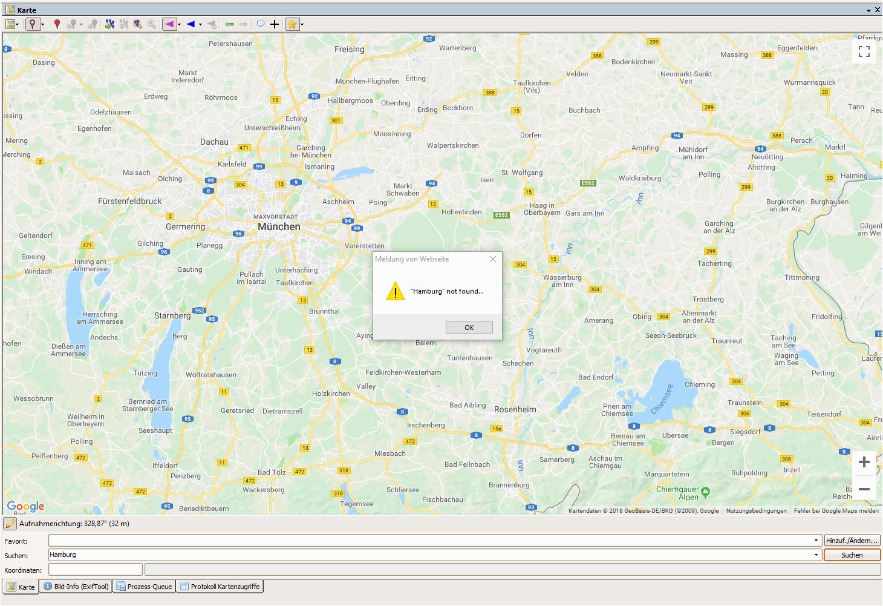
Task: Switch to the Prozess-Queue tab
Action: coord(144,587)
